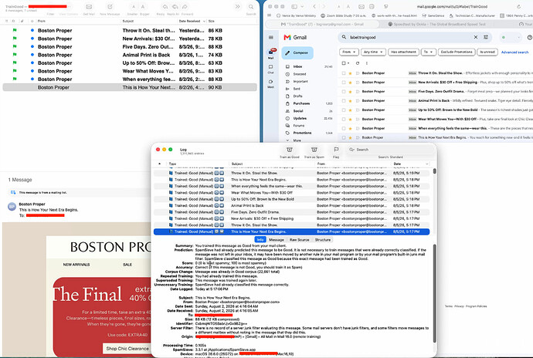
Task: Click Bigger text icon in Mail toolbar
Action: (x=143, y=7)
